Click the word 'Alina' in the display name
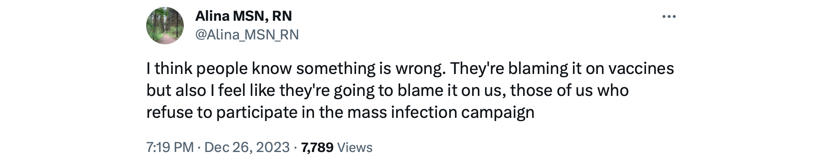Image resolution: width=820 pixels, height=165 pixels. click(x=212, y=16)
